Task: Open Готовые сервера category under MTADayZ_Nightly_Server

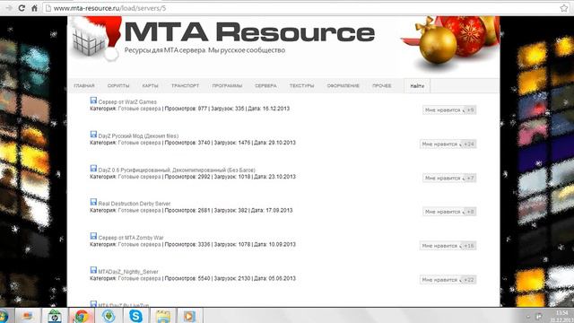Action: 140,279
